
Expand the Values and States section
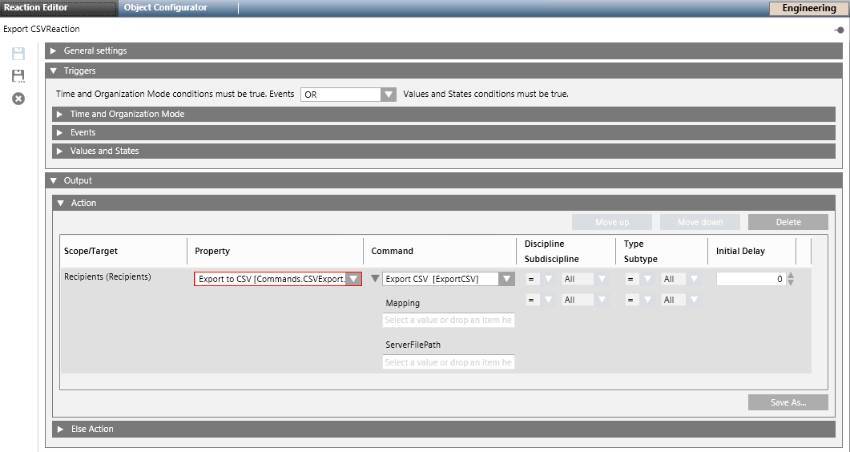59,151
